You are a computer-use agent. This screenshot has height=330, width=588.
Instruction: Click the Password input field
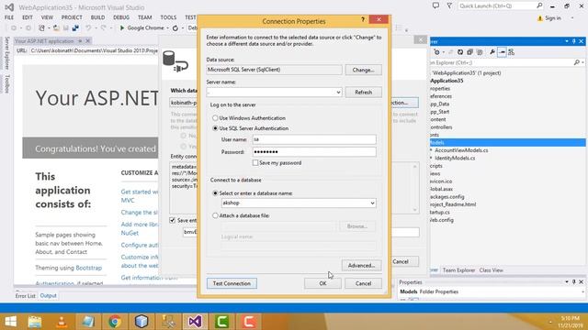coord(314,152)
